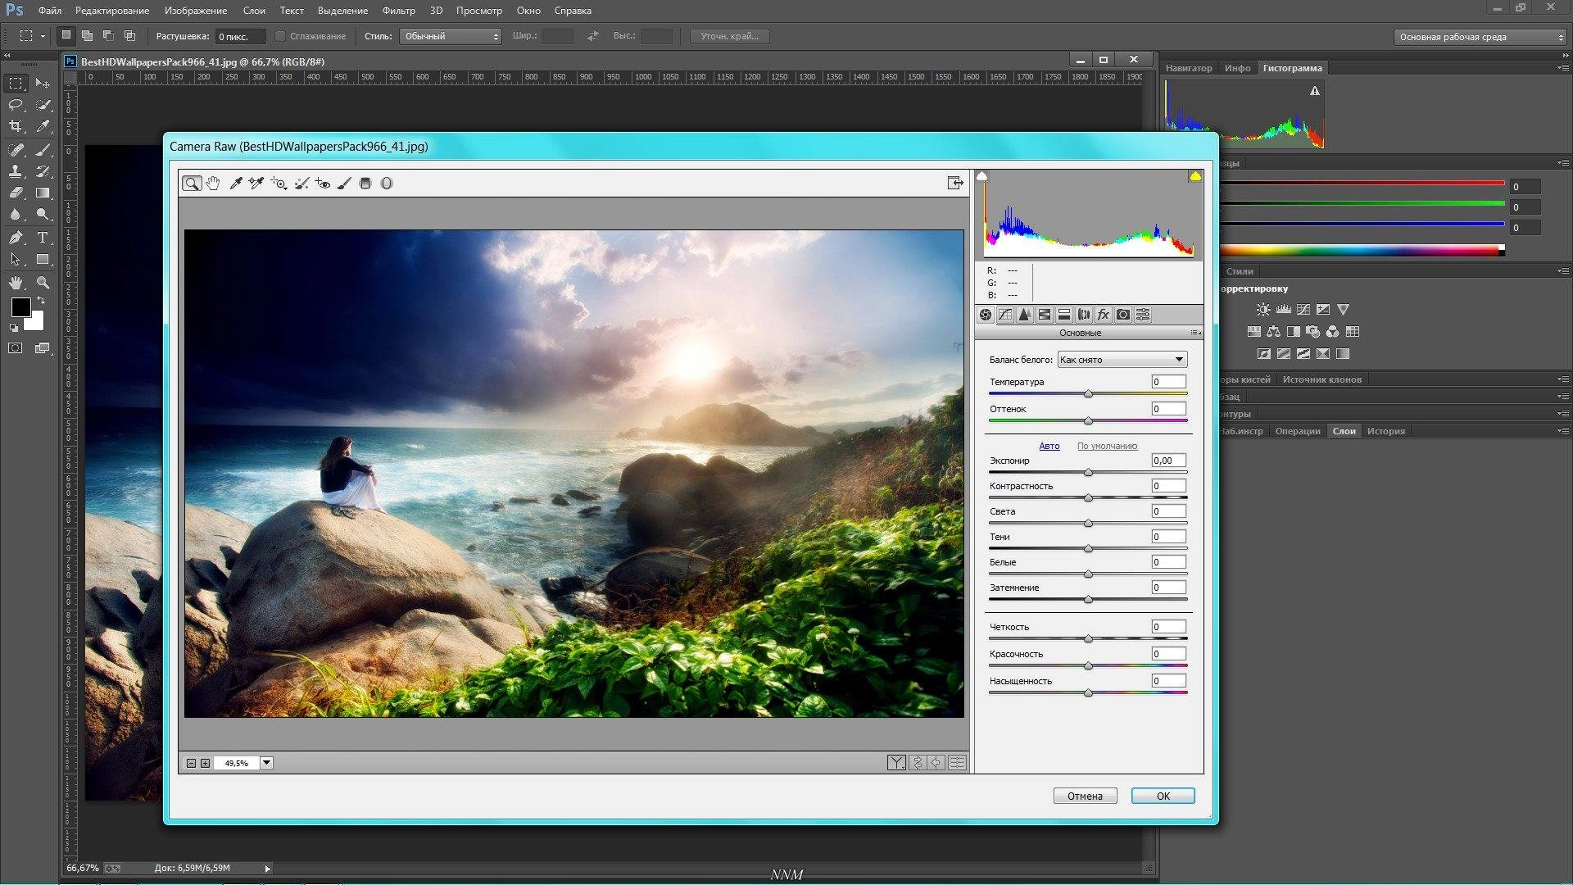Open the Presets tab icon

1143,315
